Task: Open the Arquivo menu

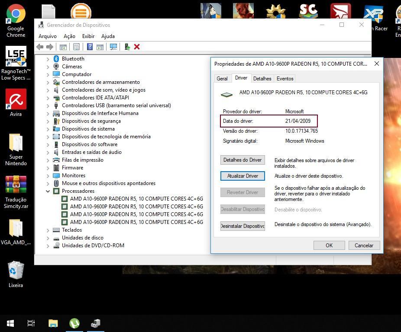Action: coord(48,36)
